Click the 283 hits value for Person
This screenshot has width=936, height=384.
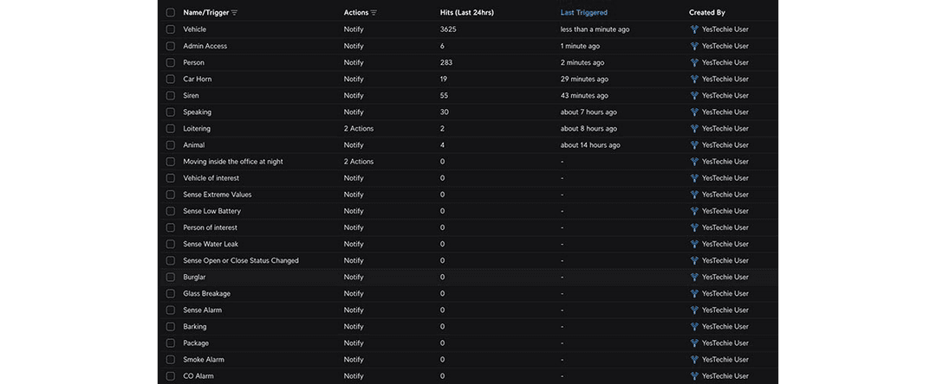446,62
